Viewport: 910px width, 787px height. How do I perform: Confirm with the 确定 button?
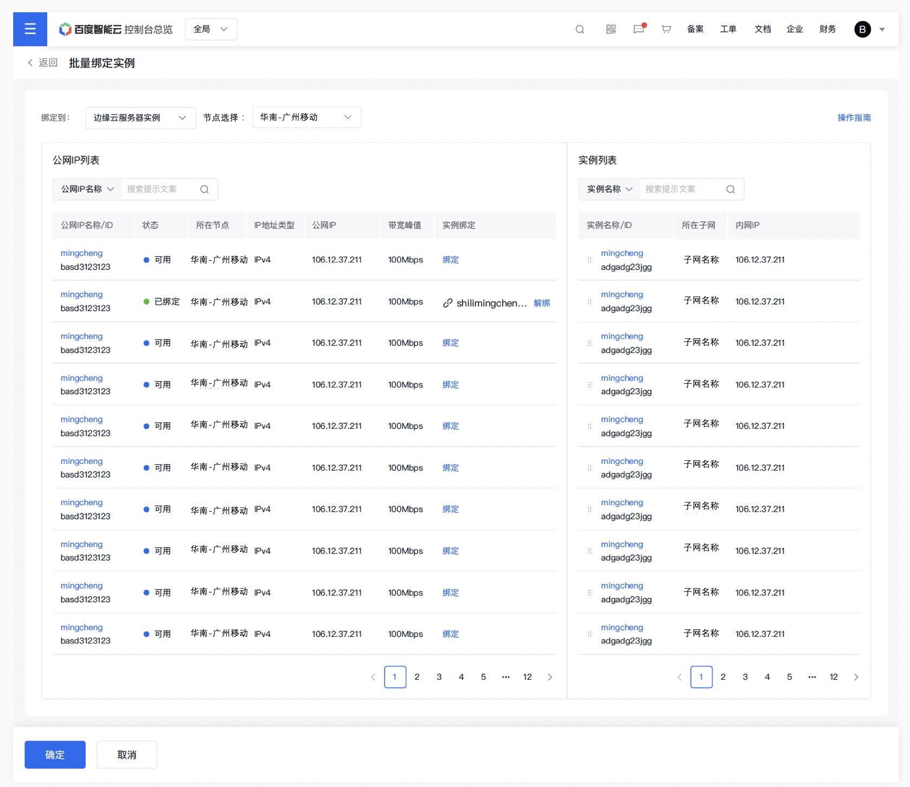click(55, 754)
